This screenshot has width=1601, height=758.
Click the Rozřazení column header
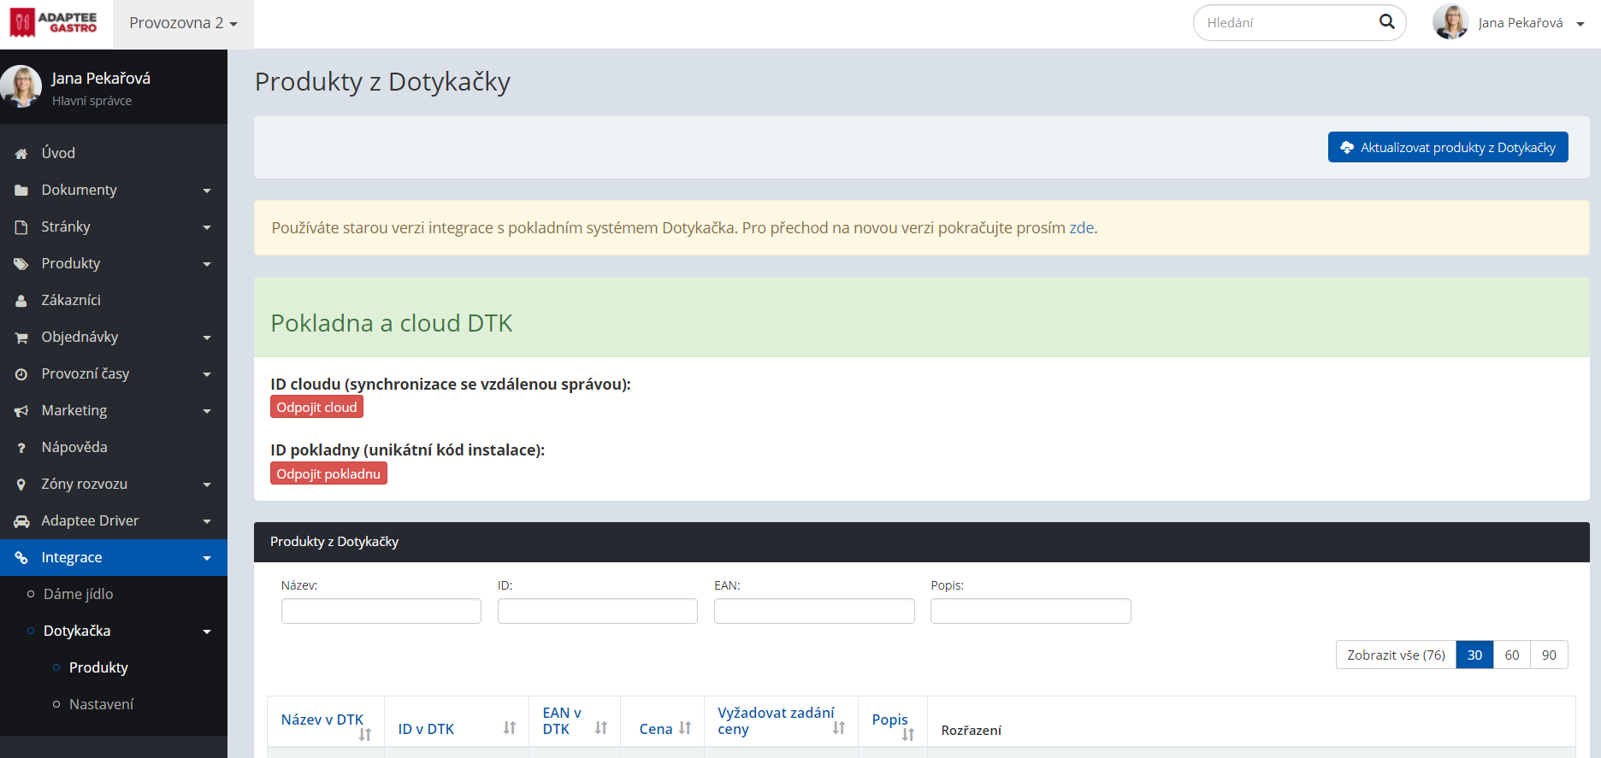(971, 730)
